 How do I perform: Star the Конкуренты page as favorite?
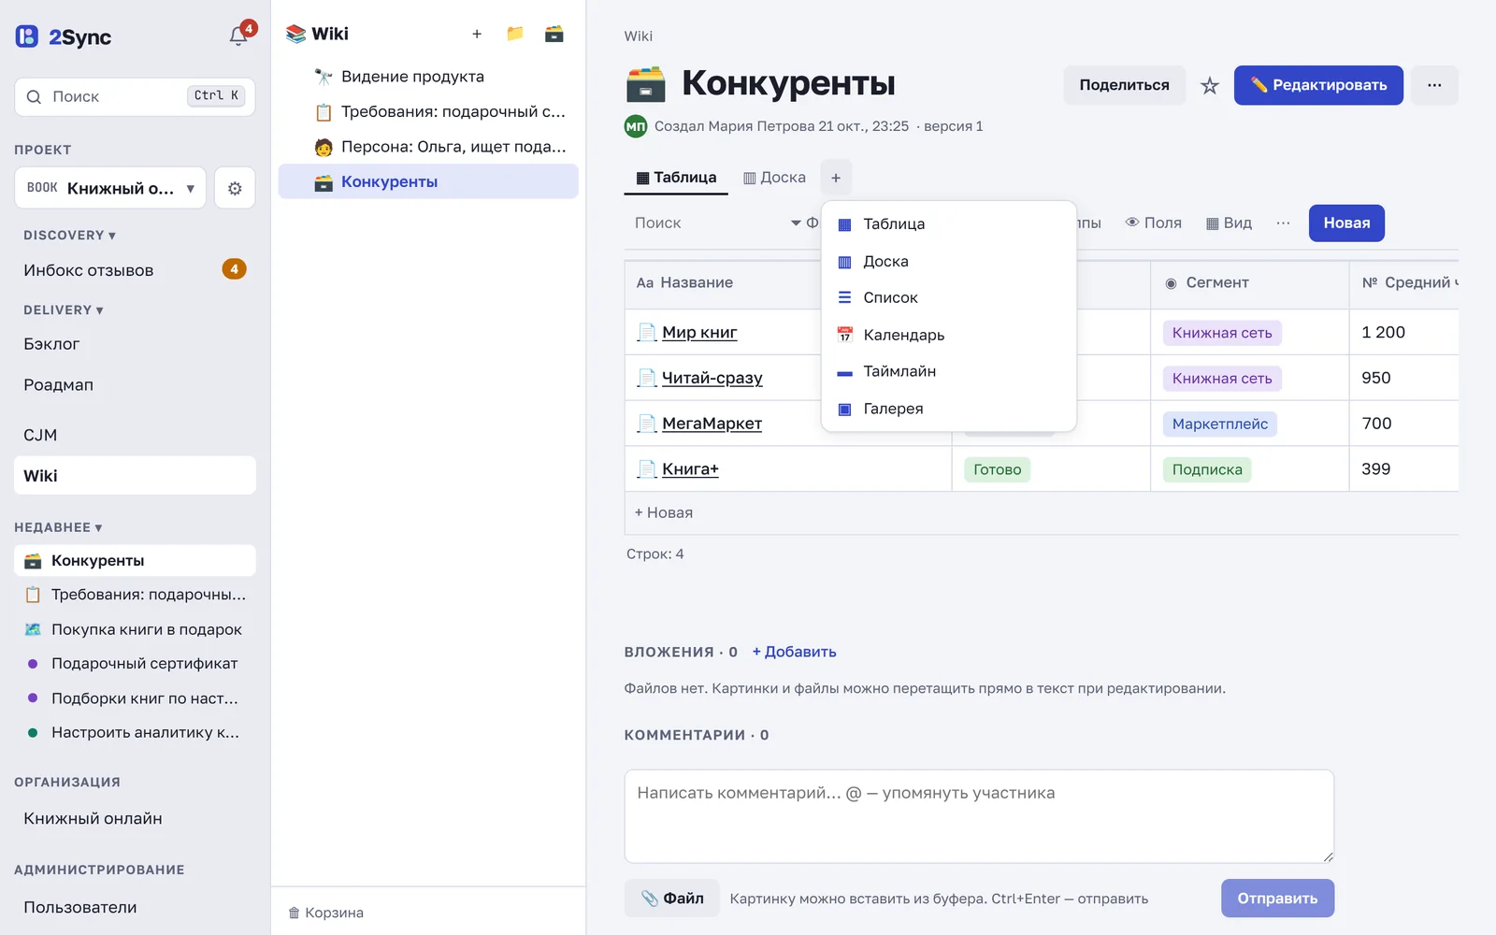(1210, 85)
